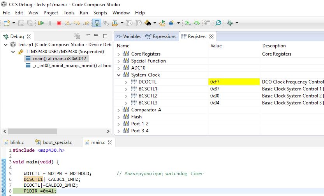Screen dimensions: 324x196
Task: Collapse the TI MSP430 USB1/MSP430 thread node
Action: 13,52
